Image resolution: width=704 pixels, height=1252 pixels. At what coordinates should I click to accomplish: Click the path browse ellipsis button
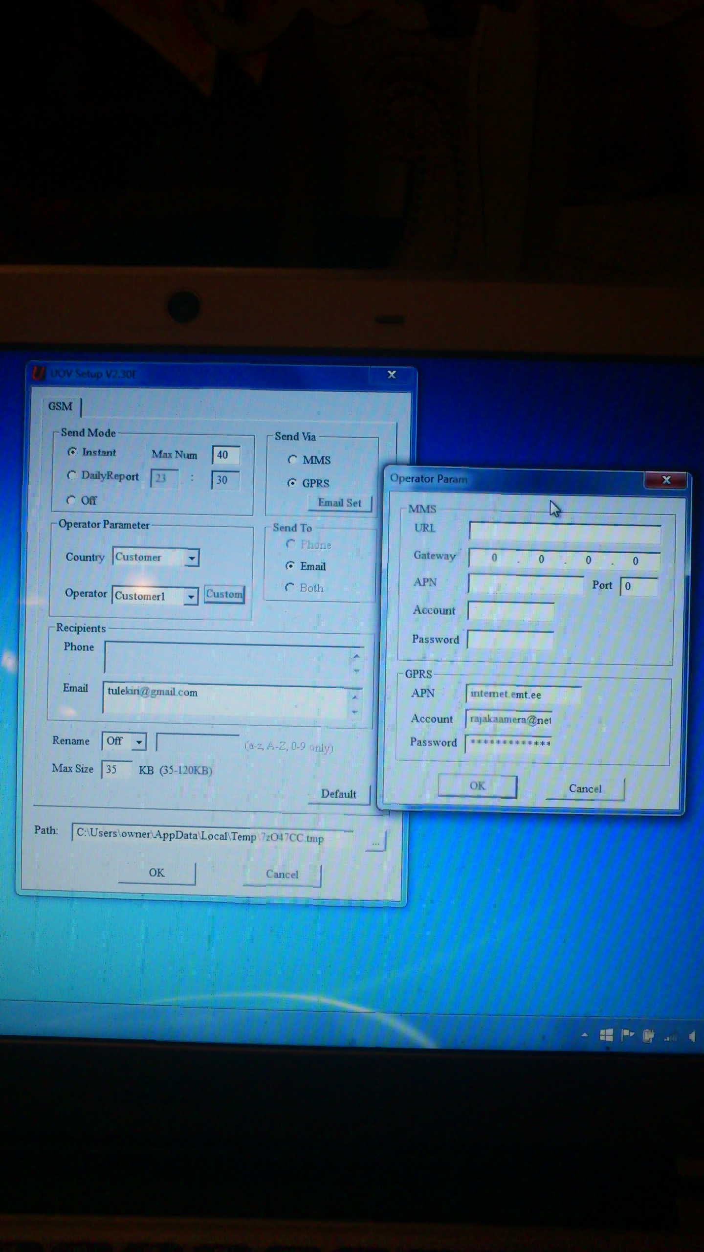tap(375, 843)
